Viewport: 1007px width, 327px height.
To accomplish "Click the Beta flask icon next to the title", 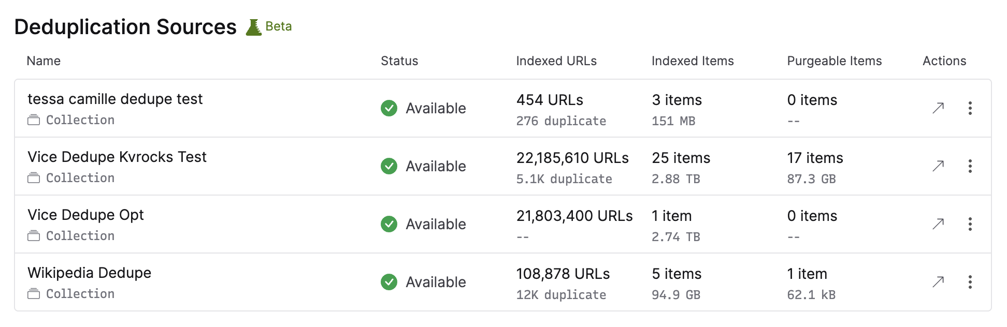I will point(254,26).
